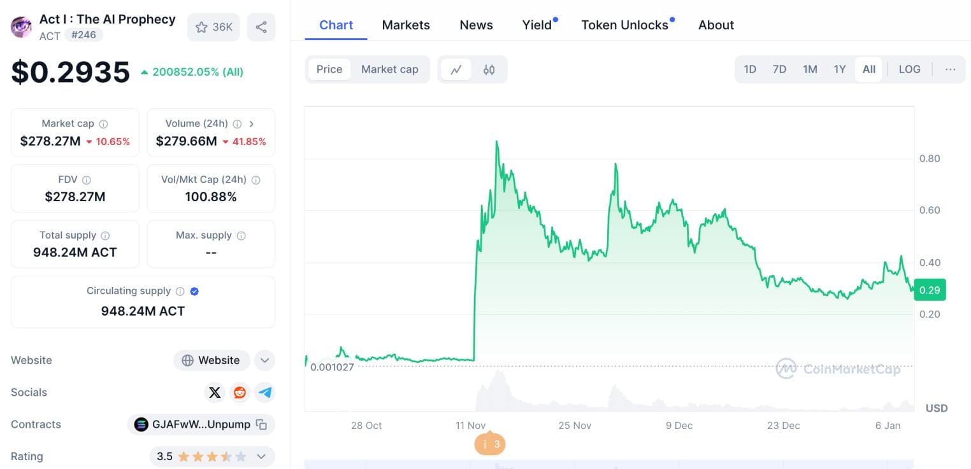
Task: Select the line chart icon
Action: pos(457,69)
